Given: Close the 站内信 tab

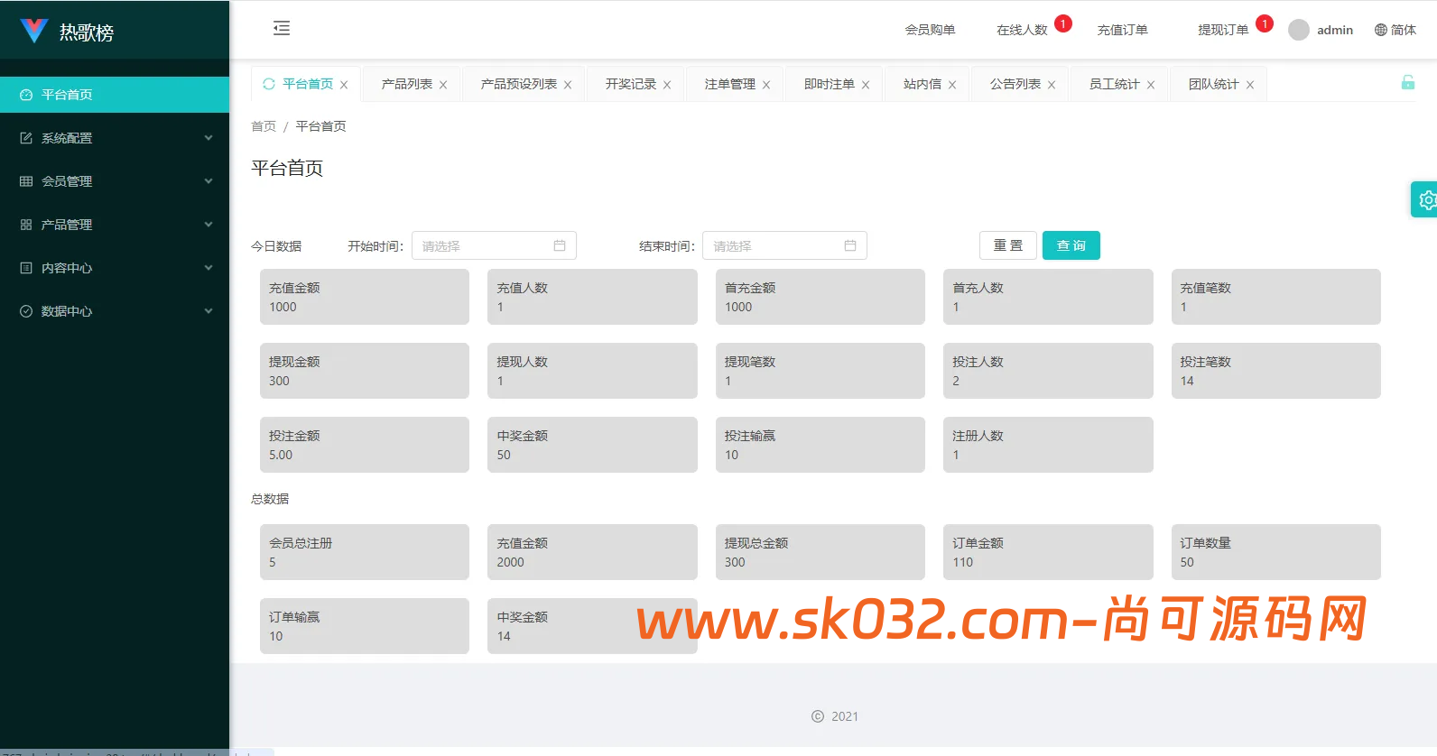Looking at the screenshot, I should pyautogui.click(x=952, y=85).
